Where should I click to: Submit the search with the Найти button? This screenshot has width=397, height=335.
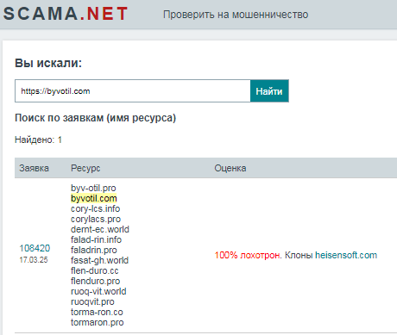269,91
